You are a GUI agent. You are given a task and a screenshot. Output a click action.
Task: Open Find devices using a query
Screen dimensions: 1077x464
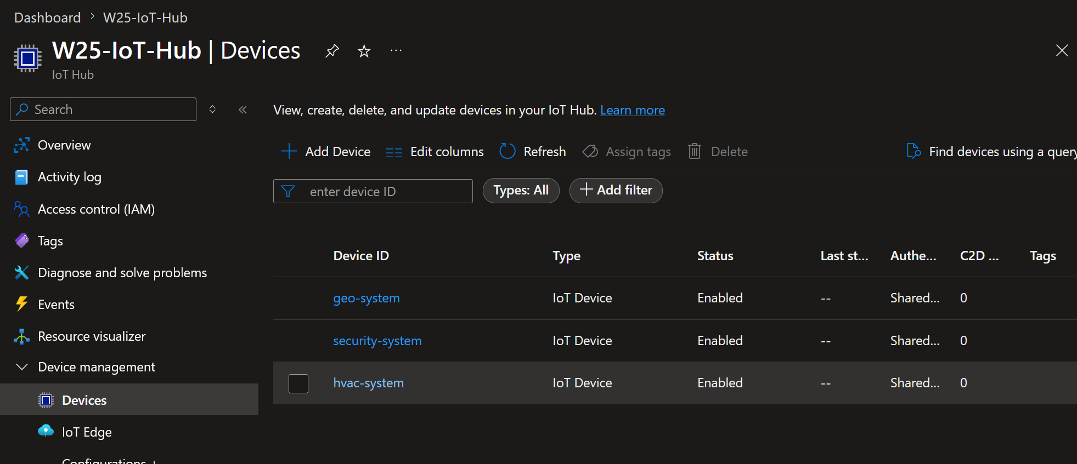991,152
